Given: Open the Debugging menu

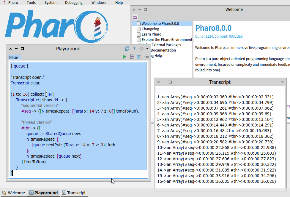Looking at the screenshot, I should tap(74, 3).
